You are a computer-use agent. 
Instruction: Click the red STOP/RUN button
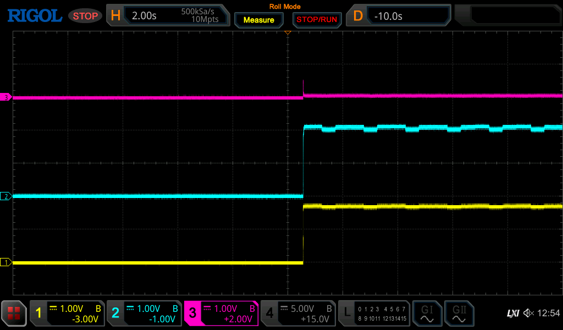point(317,20)
